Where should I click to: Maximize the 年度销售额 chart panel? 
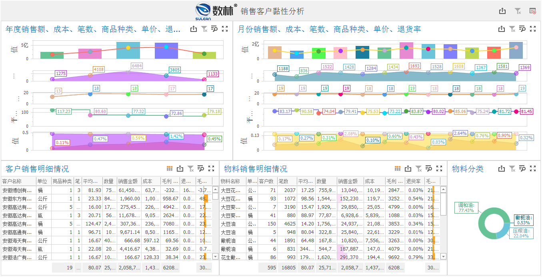pyautogui.click(x=225, y=29)
